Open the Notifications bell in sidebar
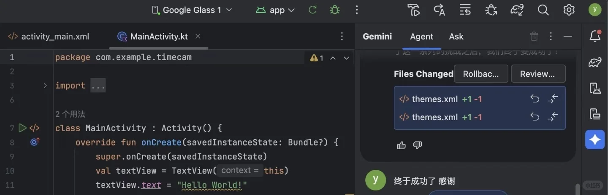 [595, 37]
